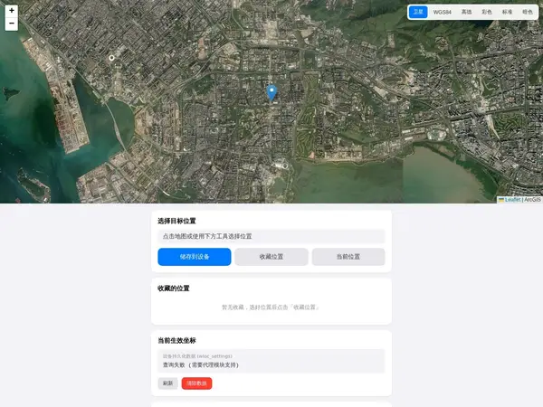Viewport: 543px width, 407px height.
Task: Click the white circle marker on map
Action: coord(111,58)
